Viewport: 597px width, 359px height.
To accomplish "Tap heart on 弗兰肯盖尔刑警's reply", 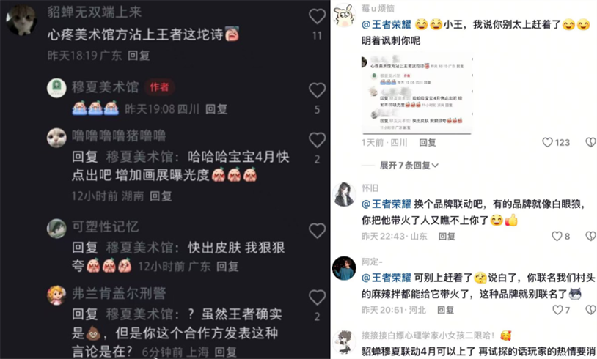I will click(317, 297).
